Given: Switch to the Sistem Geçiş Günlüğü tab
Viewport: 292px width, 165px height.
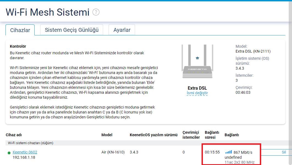Looking at the screenshot, I should [72, 30].
